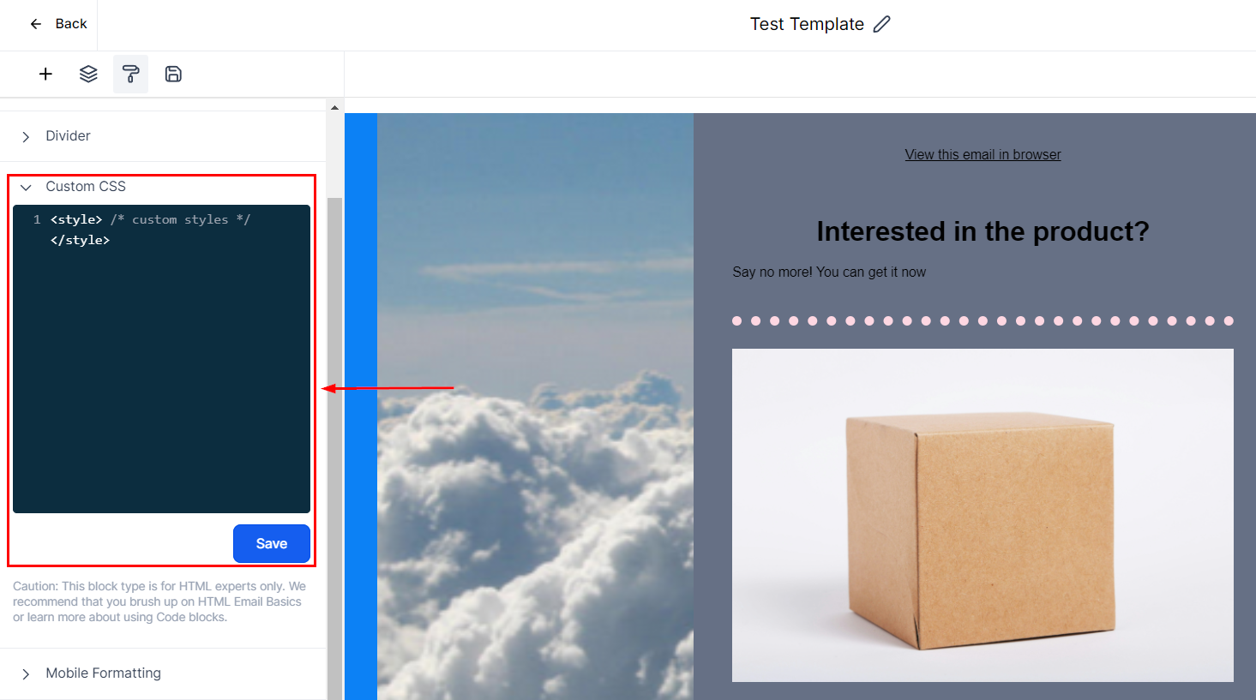
Task: Click the Divider section label
Action: point(68,136)
